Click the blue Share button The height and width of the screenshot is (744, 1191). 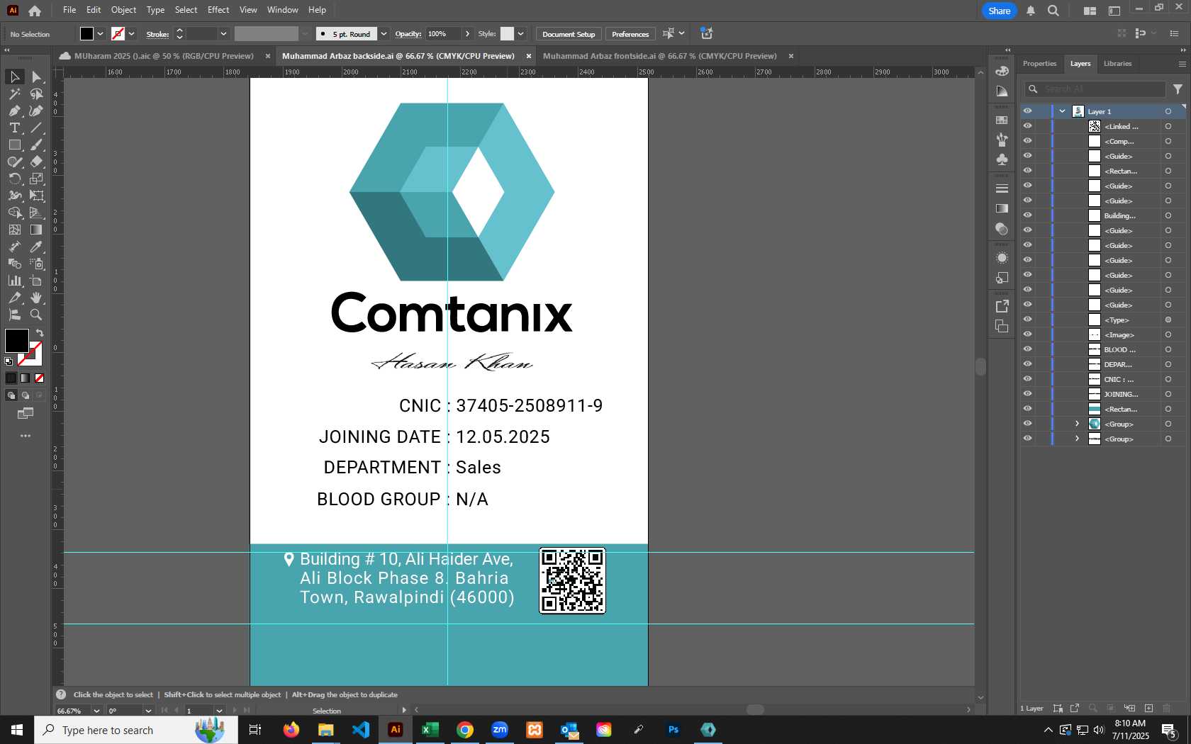1000,11
